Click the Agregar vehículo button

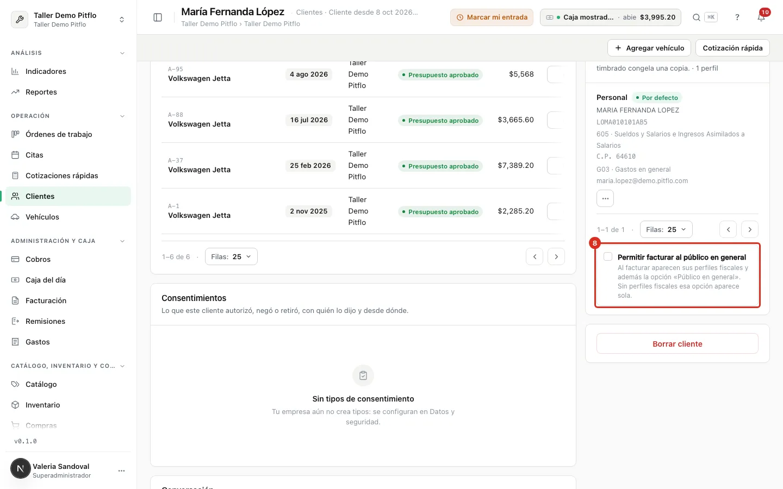coord(649,48)
